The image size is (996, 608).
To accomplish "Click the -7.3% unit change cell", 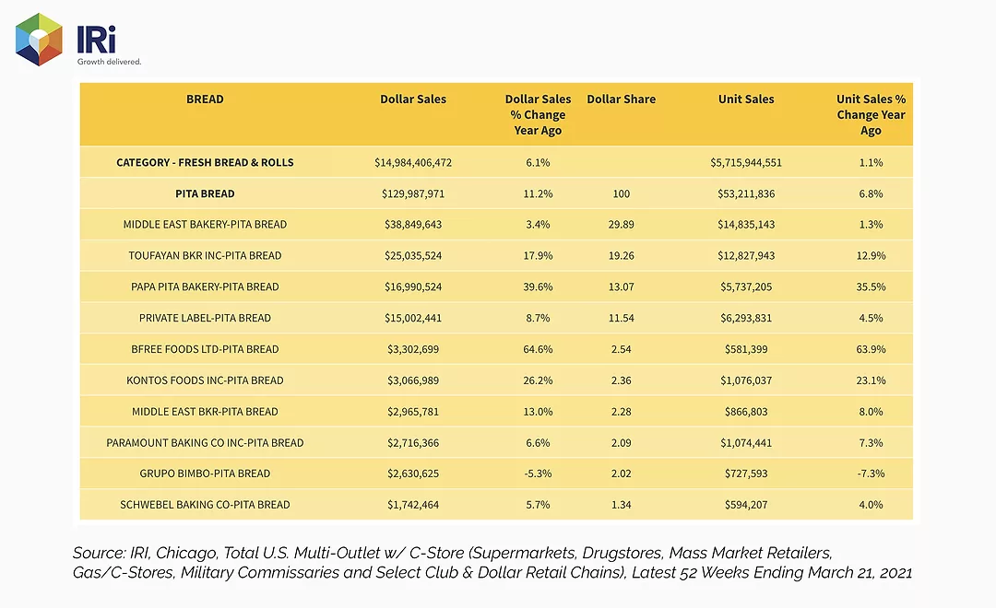I will point(871,474).
